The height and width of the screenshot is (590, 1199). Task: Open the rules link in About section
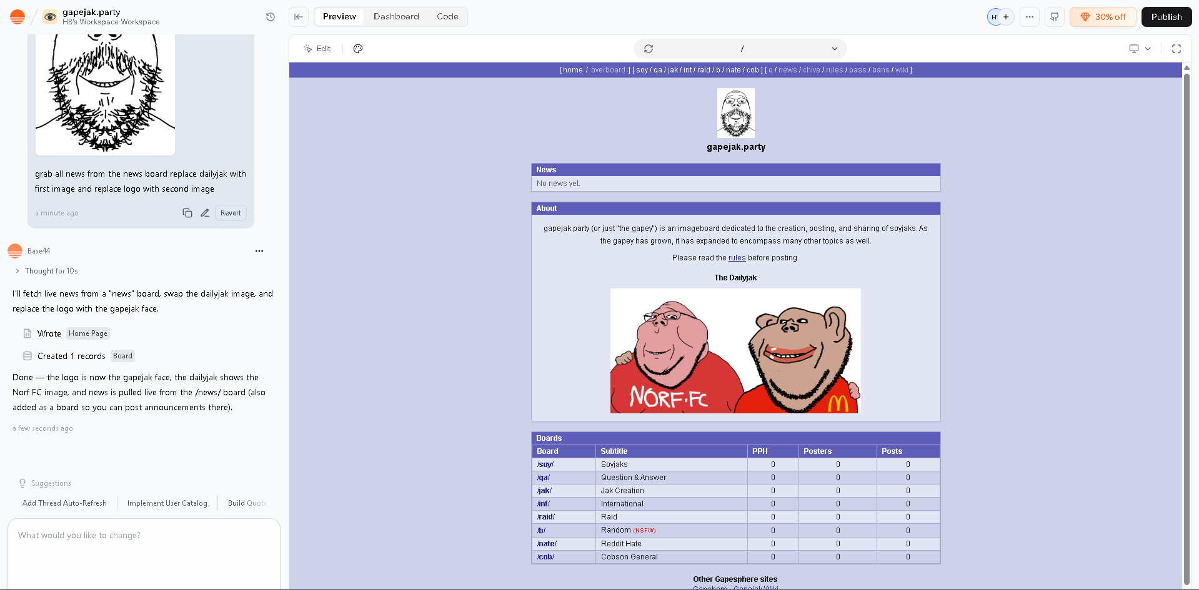pos(737,258)
